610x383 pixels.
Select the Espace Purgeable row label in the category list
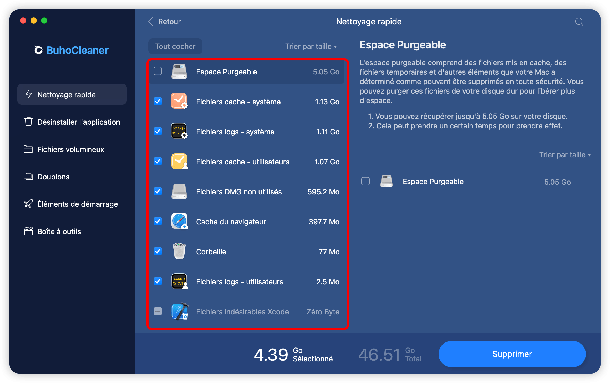tap(227, 72)
